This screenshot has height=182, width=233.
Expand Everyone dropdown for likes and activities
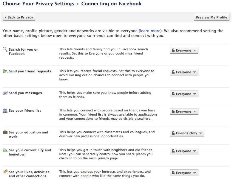pos(184,173)
